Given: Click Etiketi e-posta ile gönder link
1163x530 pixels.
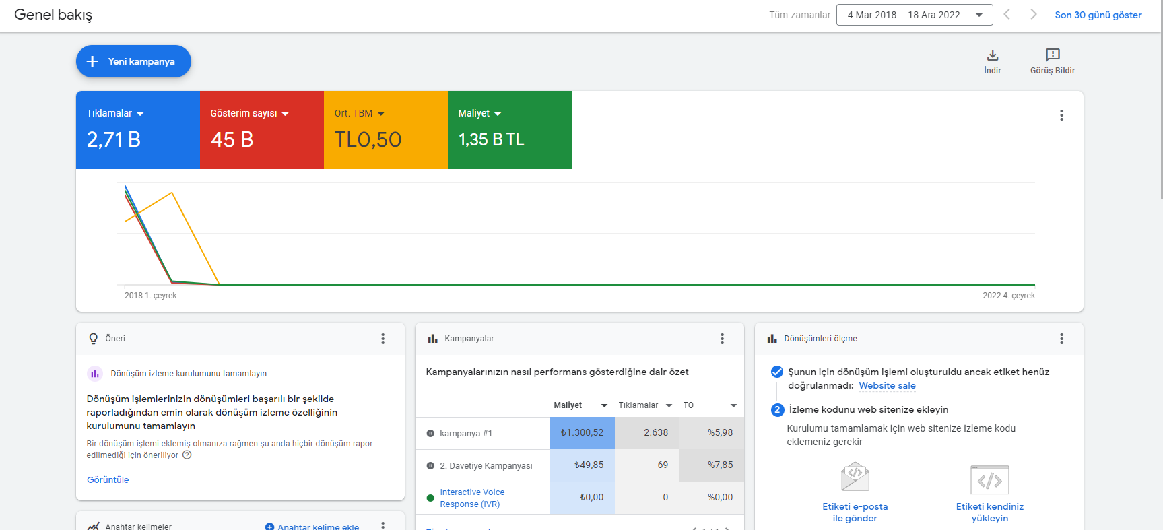Looking at the screenshot, I should 855,512.
